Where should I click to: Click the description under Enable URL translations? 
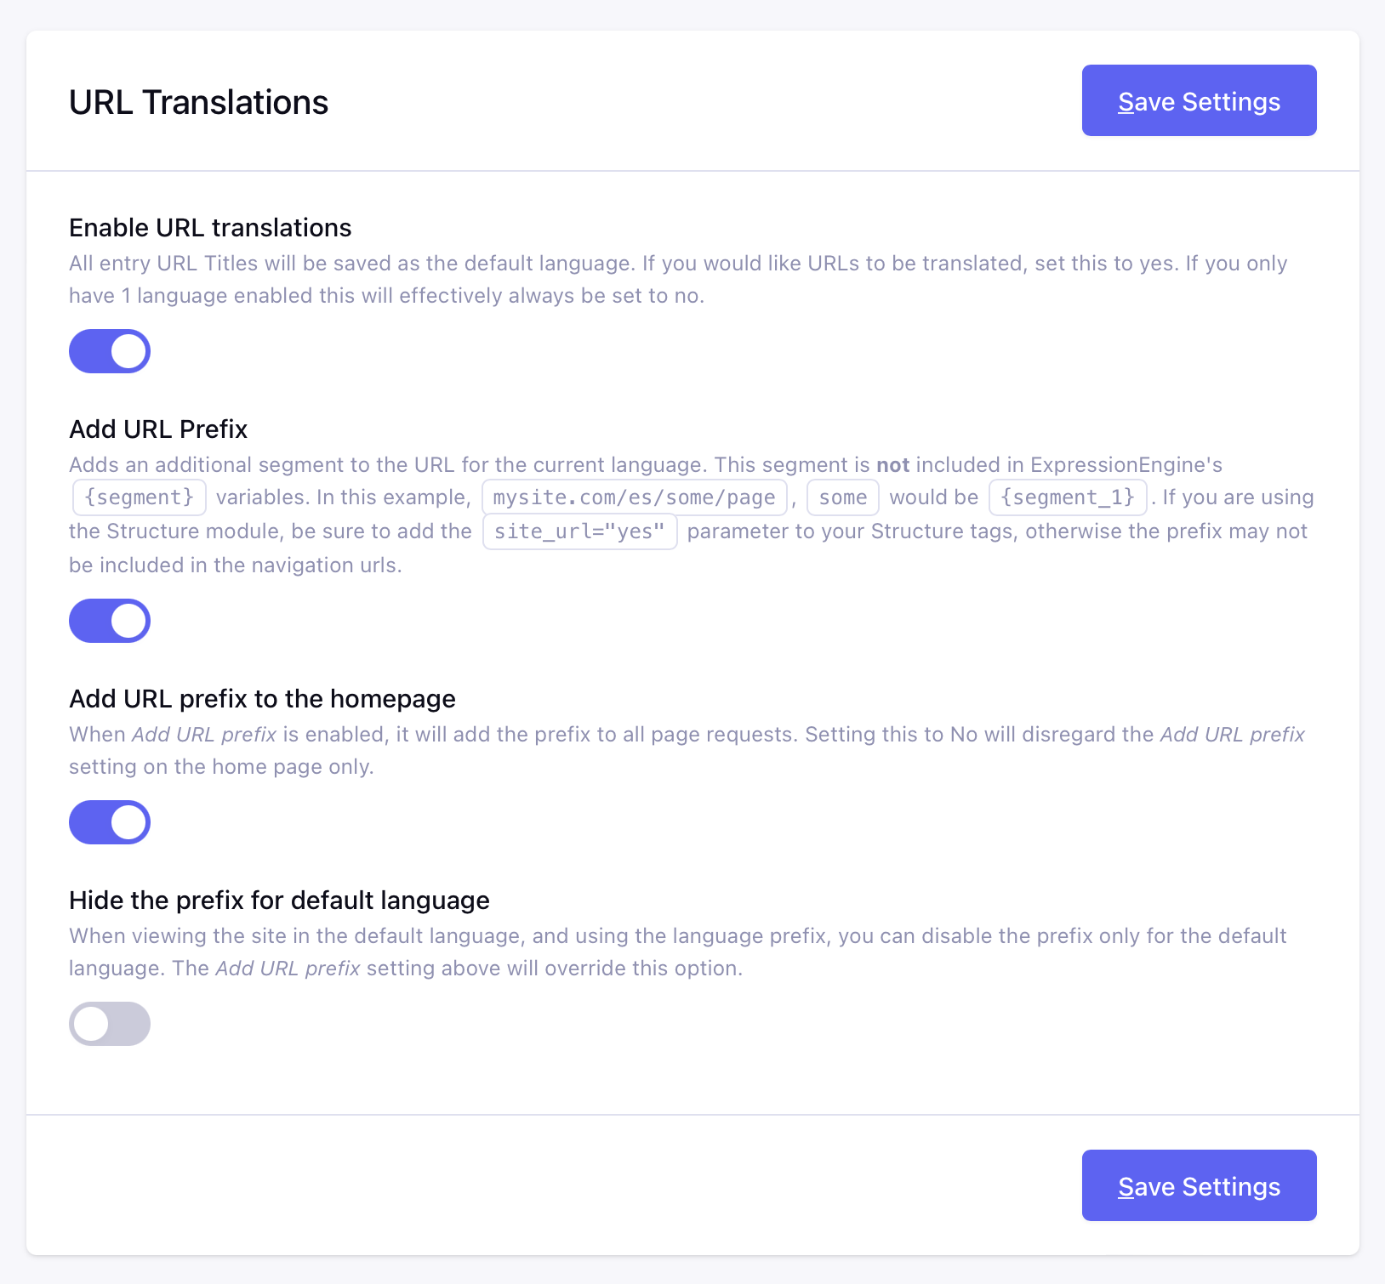(x=678, y=280)
